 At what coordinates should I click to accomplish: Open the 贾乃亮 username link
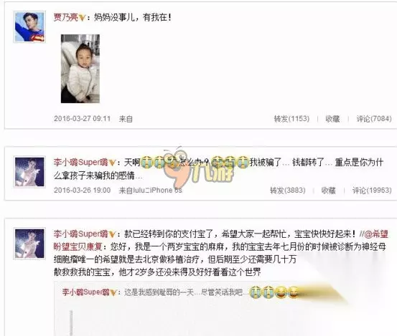pos(66,17)
